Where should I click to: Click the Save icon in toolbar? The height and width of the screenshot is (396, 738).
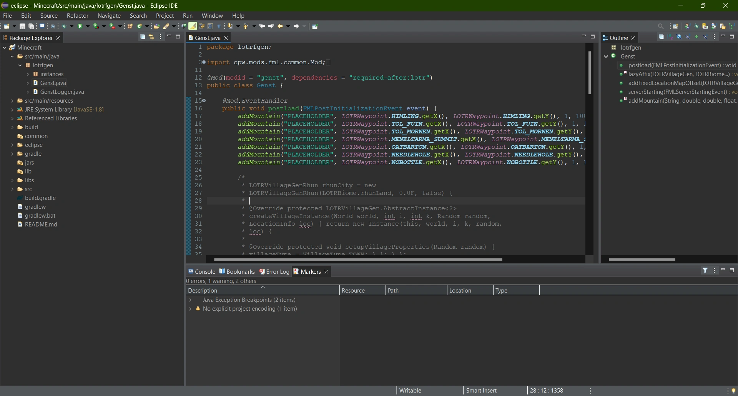[x=23, y=27]
